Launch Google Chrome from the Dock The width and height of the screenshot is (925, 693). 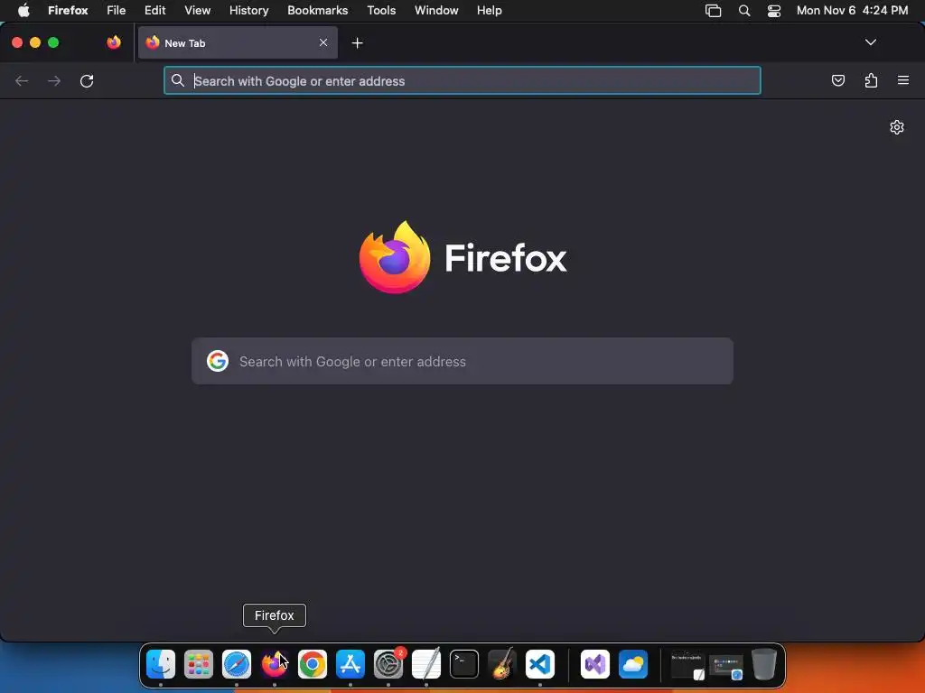click(x=312, y=664)
